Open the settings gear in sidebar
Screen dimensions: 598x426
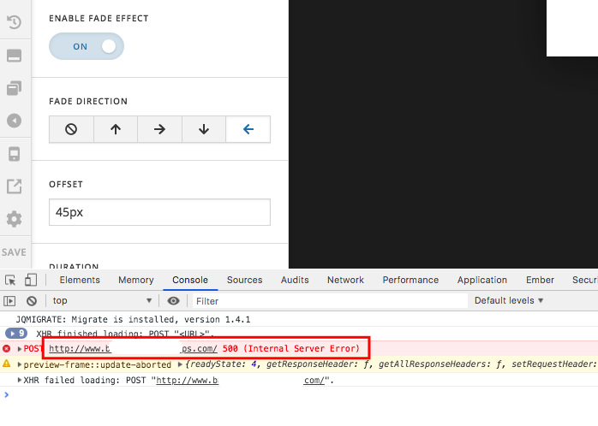[14, 219]
